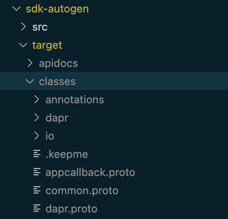Click the file icon beside appcallback.proto
The image size is (228, 219).
[37, 172]
